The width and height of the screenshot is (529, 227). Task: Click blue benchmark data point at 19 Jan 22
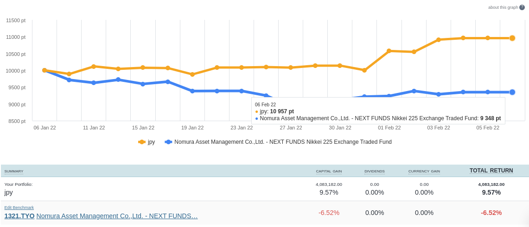tap(192, 91)
